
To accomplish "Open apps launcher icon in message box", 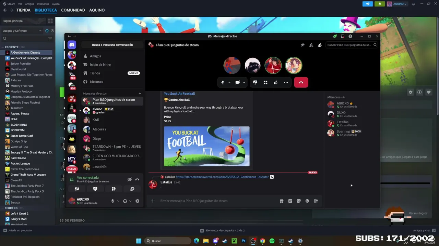I will tap(316, 201).
